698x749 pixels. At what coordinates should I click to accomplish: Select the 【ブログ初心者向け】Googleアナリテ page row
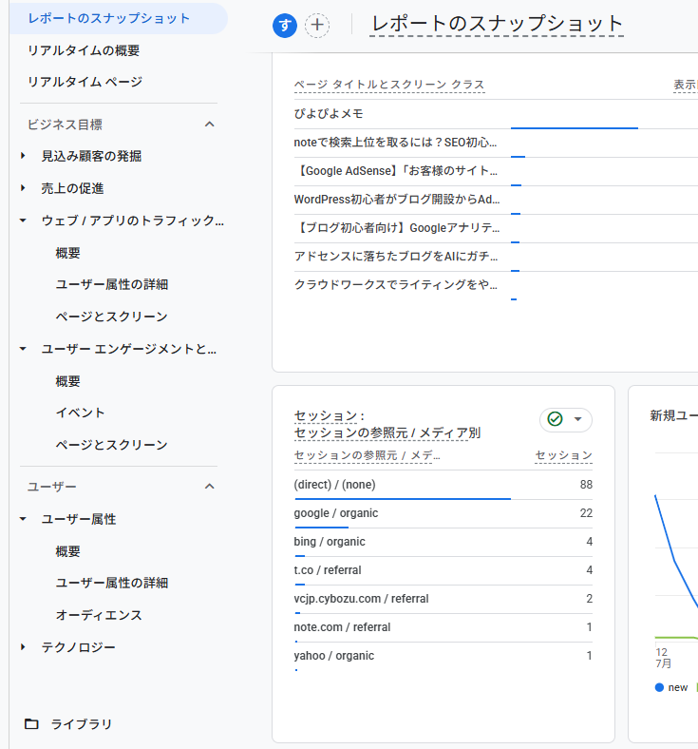click(397, 228)
